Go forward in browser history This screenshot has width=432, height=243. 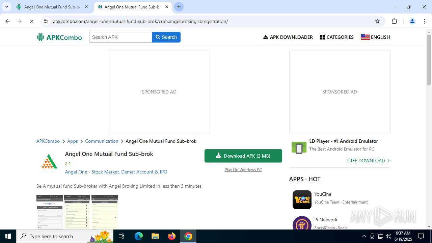[20, 21]
